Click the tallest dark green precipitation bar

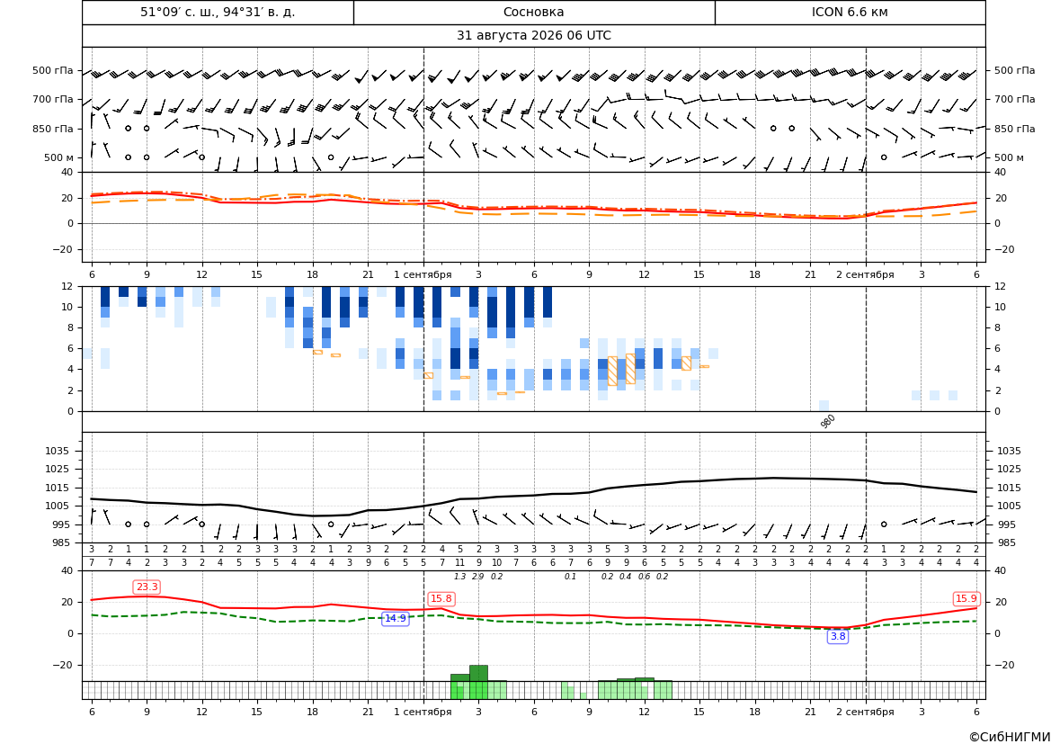click(x=478, y=673)
